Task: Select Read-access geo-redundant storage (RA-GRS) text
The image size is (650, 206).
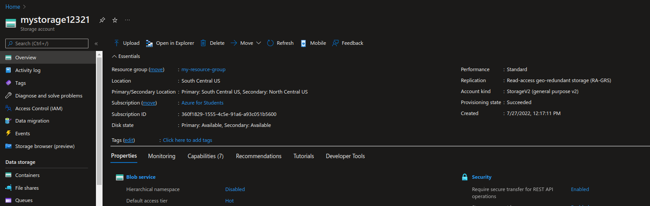Action: coord(559,80)
